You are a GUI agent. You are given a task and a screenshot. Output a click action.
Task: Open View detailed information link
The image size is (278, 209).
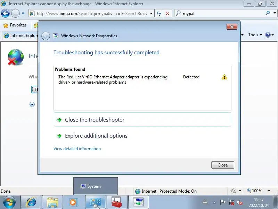coord(77,149)
